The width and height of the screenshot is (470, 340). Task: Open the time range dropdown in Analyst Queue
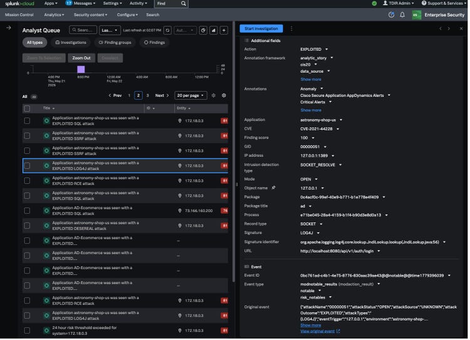110,30
